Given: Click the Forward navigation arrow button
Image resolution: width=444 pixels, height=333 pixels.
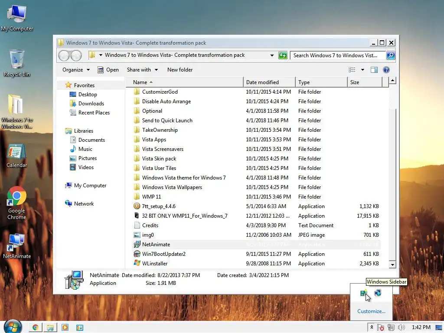Looking at the screenshot, I should tap(76, 55).
